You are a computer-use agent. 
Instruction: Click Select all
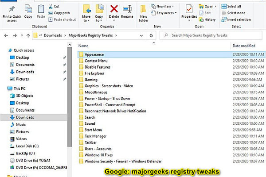[x=231, y=7]
